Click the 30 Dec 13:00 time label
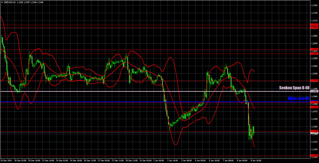The width and height of the screenshot is (319, 163). pos(132,161)
